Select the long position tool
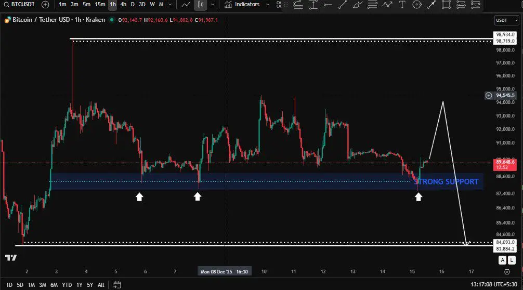The image size is (523, 290). point(461,5)
